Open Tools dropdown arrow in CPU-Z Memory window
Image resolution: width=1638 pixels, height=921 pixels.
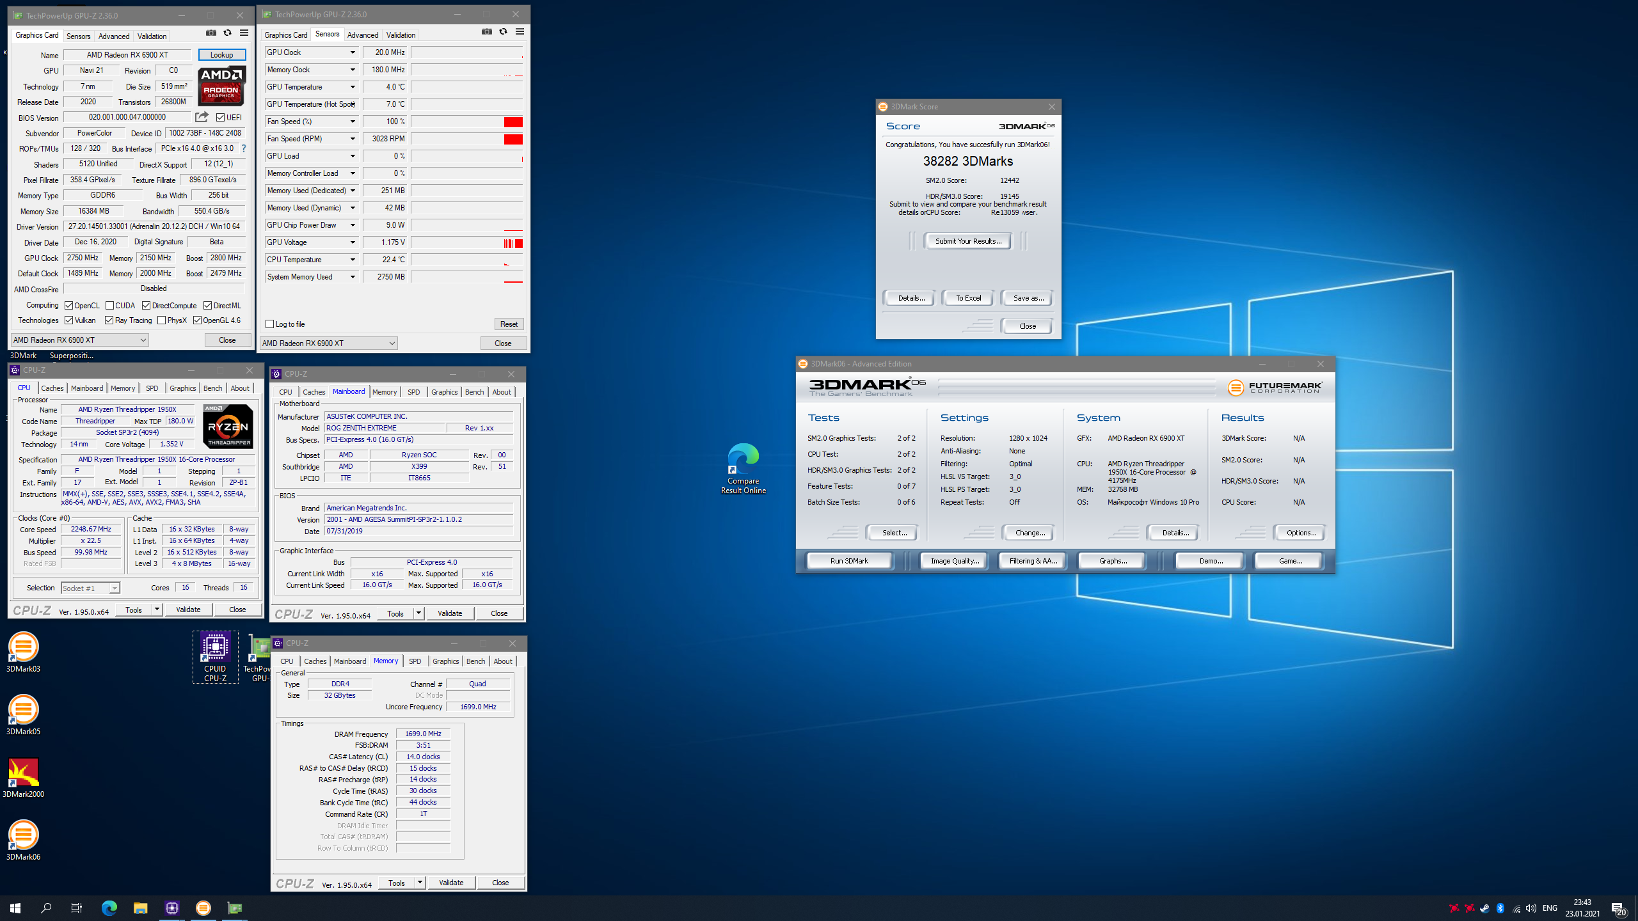pos(420,883)
